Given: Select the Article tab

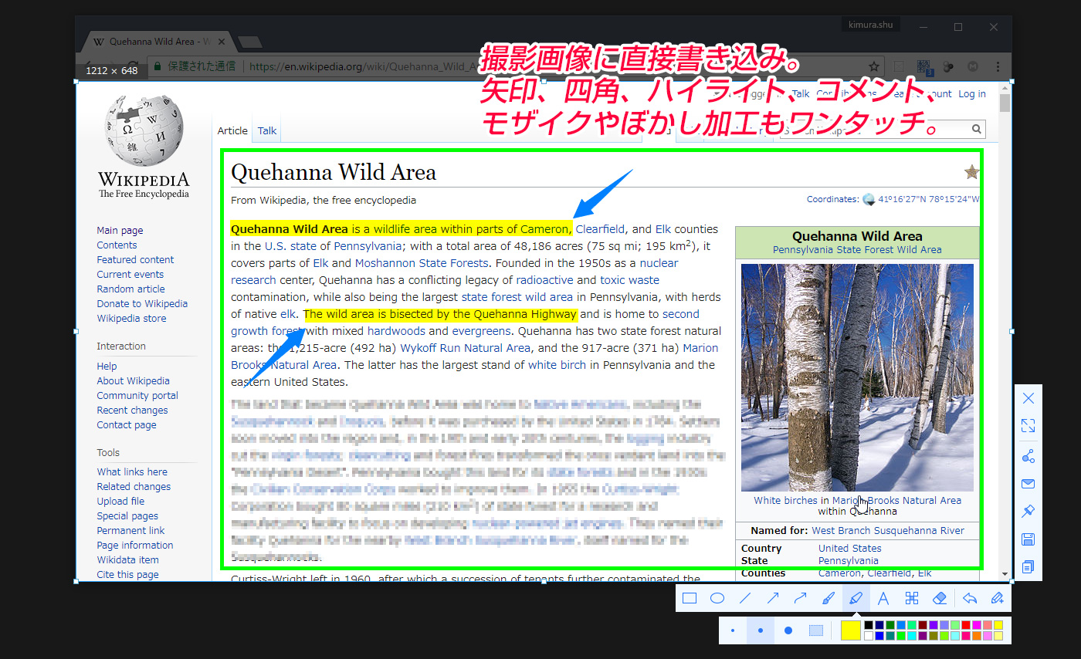Looking at the screenshot, I should (x=232, y=130).
